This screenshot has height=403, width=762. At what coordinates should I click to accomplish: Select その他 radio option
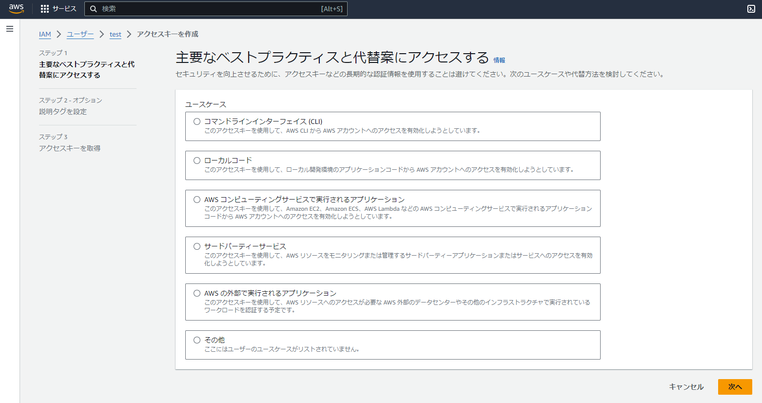[197, 340]
